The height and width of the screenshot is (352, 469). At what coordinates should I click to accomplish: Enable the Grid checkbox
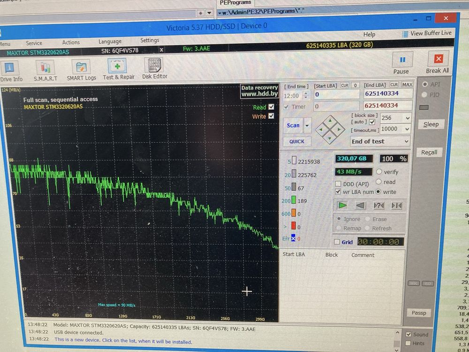337,242
